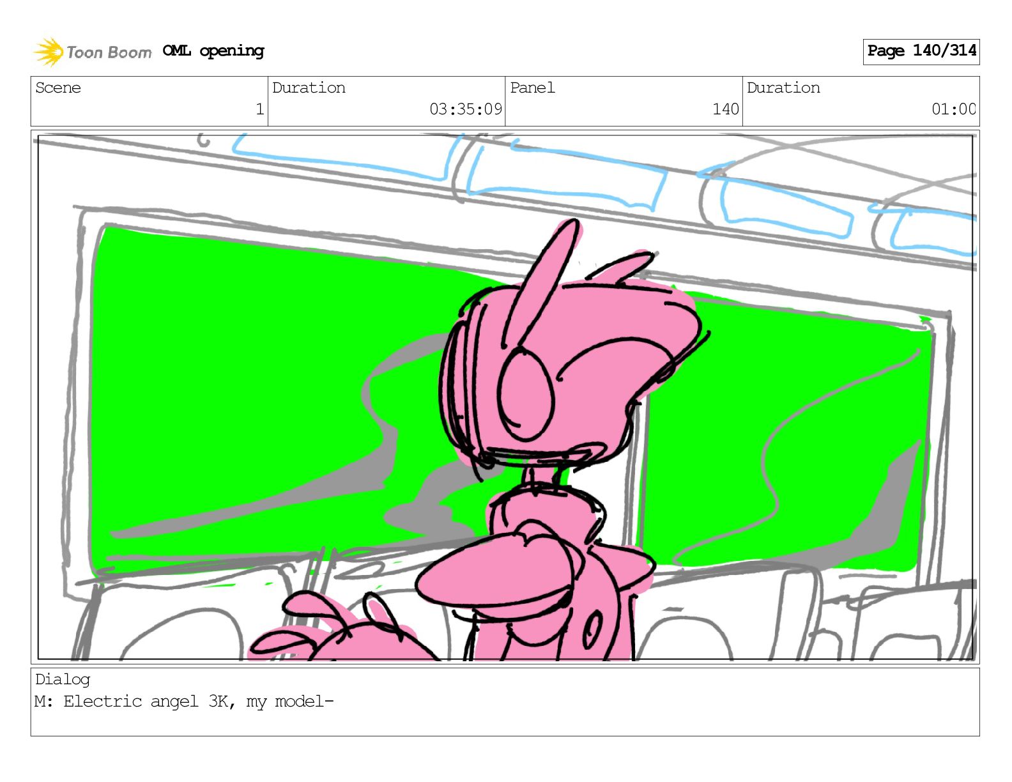Viewport: 1012px width, 782px height.
Task: Select the dialog line "M: Electric angel 3K, my model-"
Action: click(x=184, y=701)
